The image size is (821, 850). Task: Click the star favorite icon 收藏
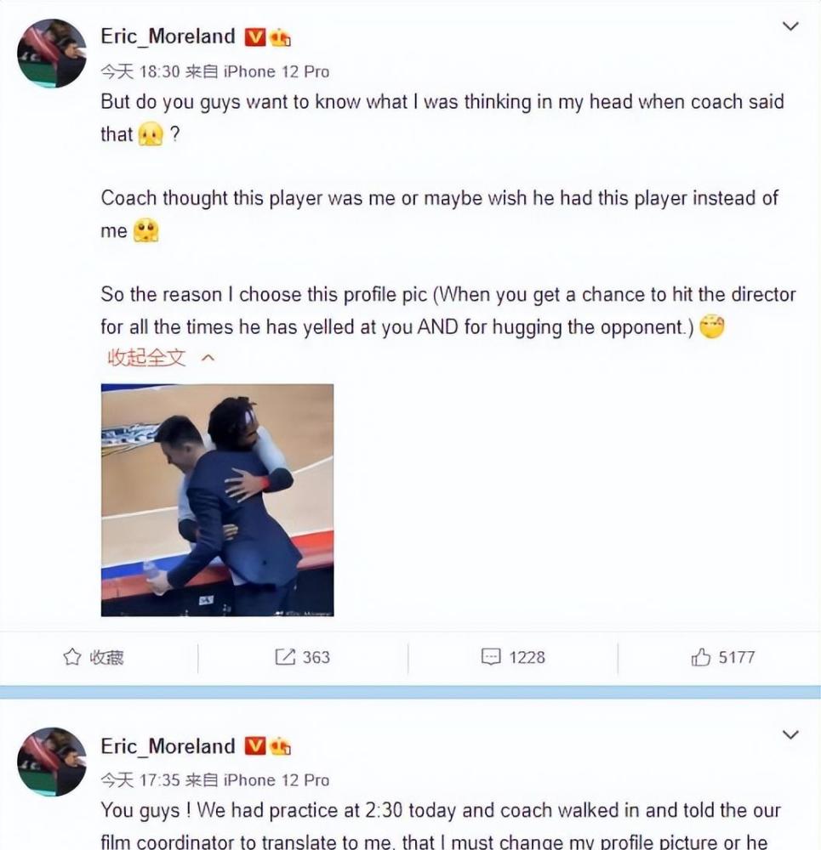click(94, 657)
